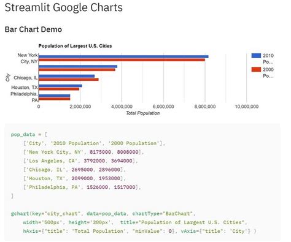Click the gchart function call in code
The width and height of the screenshot is (291, 242).
pos(20,214)
